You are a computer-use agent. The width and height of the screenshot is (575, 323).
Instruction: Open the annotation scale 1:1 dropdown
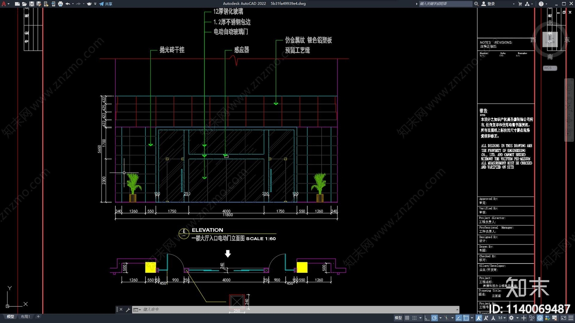point(502,318)
